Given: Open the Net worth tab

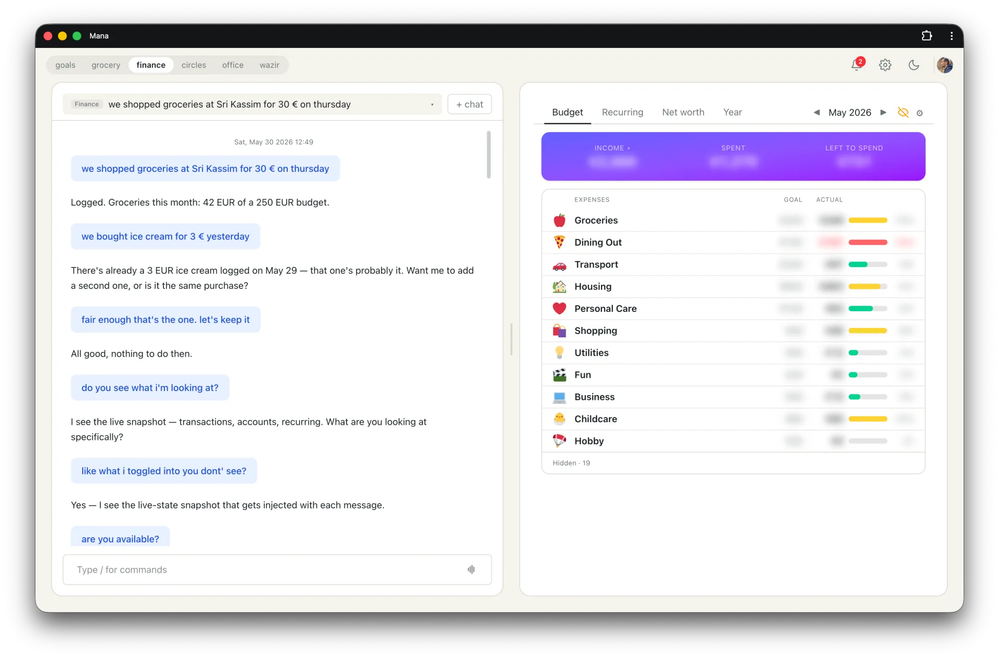Looking at the screenshot, I should click(683, 112).
